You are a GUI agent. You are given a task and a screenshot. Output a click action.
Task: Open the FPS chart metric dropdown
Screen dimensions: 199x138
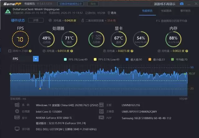point(36,58)
